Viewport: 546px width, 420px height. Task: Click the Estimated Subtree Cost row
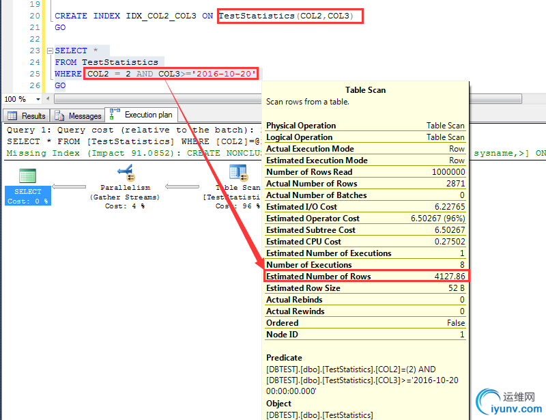pos(365,230)
